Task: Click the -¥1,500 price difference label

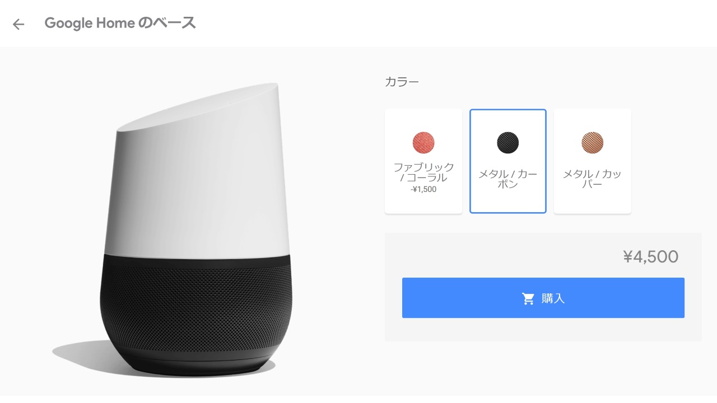Action: 423,189
